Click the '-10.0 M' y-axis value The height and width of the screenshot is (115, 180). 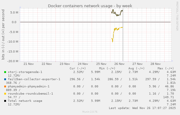coord(13,42)
